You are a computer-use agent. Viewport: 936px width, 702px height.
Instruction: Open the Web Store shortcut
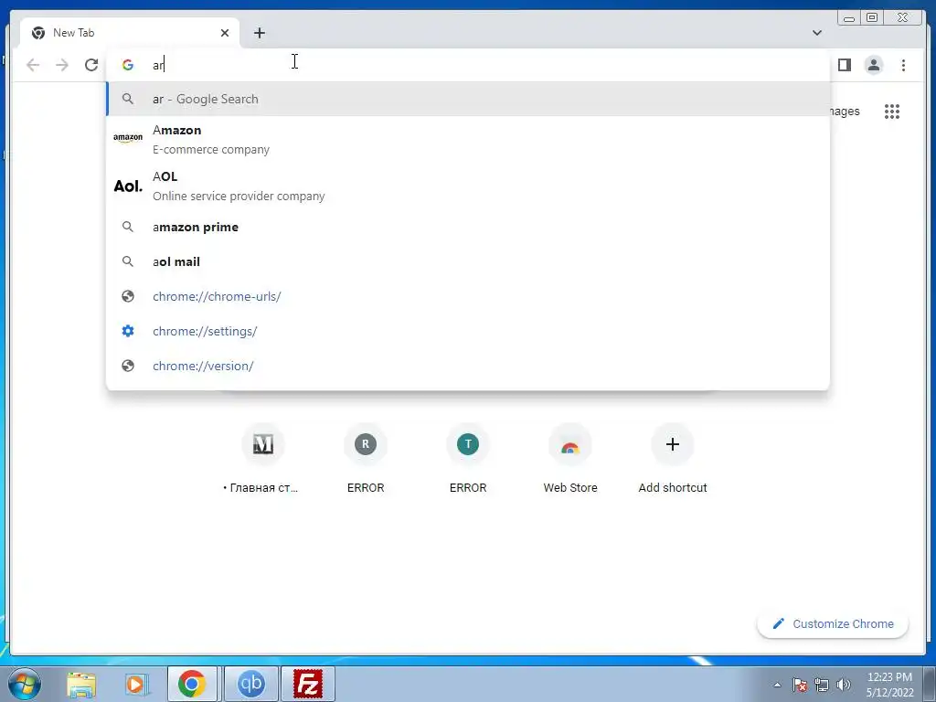click(570, 459)
